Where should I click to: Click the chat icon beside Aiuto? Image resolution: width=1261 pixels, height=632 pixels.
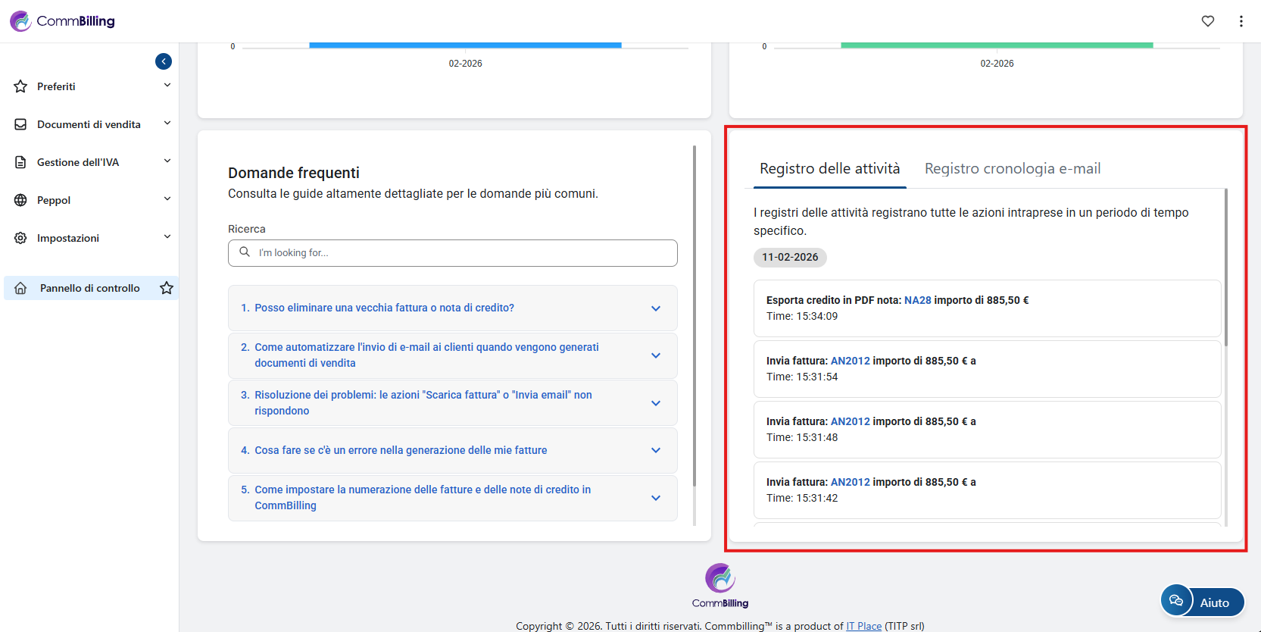tap(1176, 601)
